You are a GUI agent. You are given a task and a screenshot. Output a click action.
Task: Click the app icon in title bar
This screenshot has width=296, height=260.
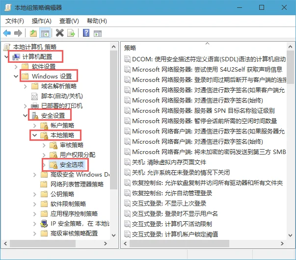tap(8, 7)
